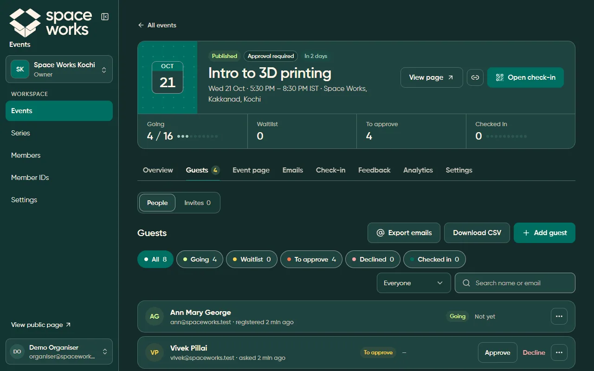Click the DO user avatar

(17, 352)
